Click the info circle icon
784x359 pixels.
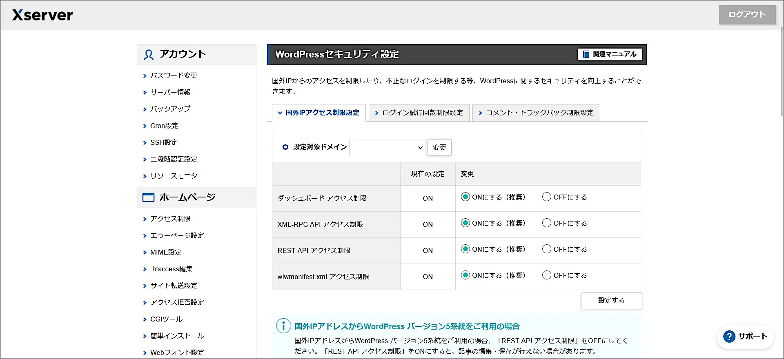[x=283, y=326]
